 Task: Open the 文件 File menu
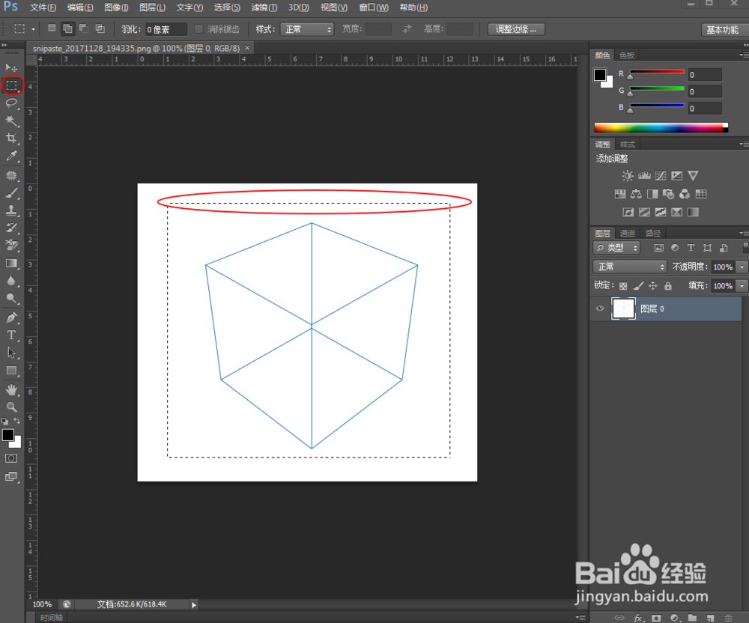click(43, 7)
